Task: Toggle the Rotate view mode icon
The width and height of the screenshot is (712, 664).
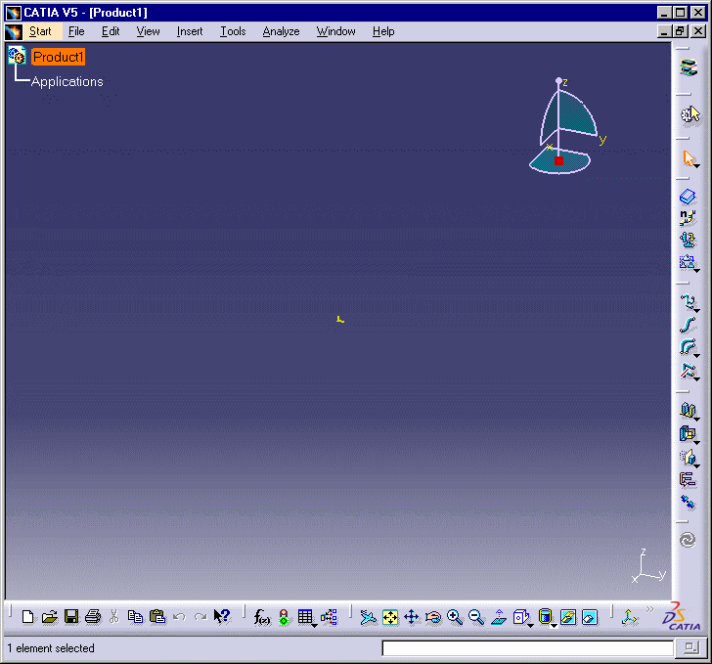Action: click(433, 617)
